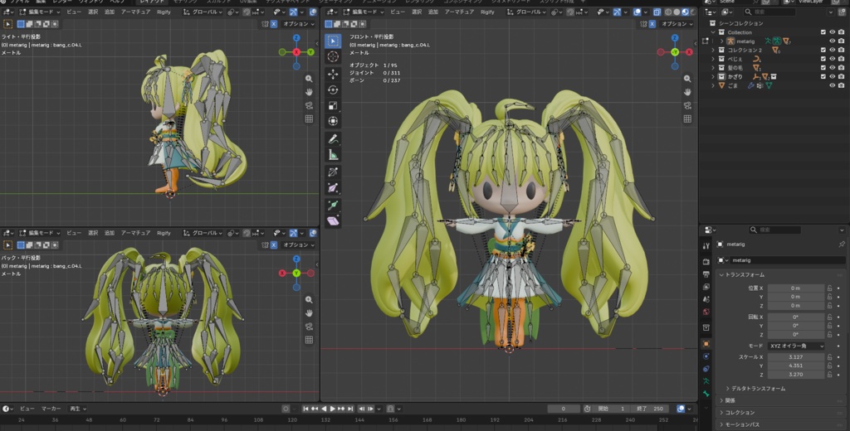This screenshot has width=850, height=431.
Task: Select the 3D Cursor tool
Action: (333, 56)
